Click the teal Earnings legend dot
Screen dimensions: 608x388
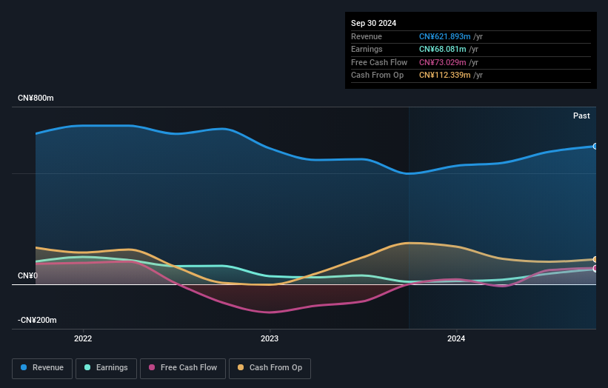[87, 367]
